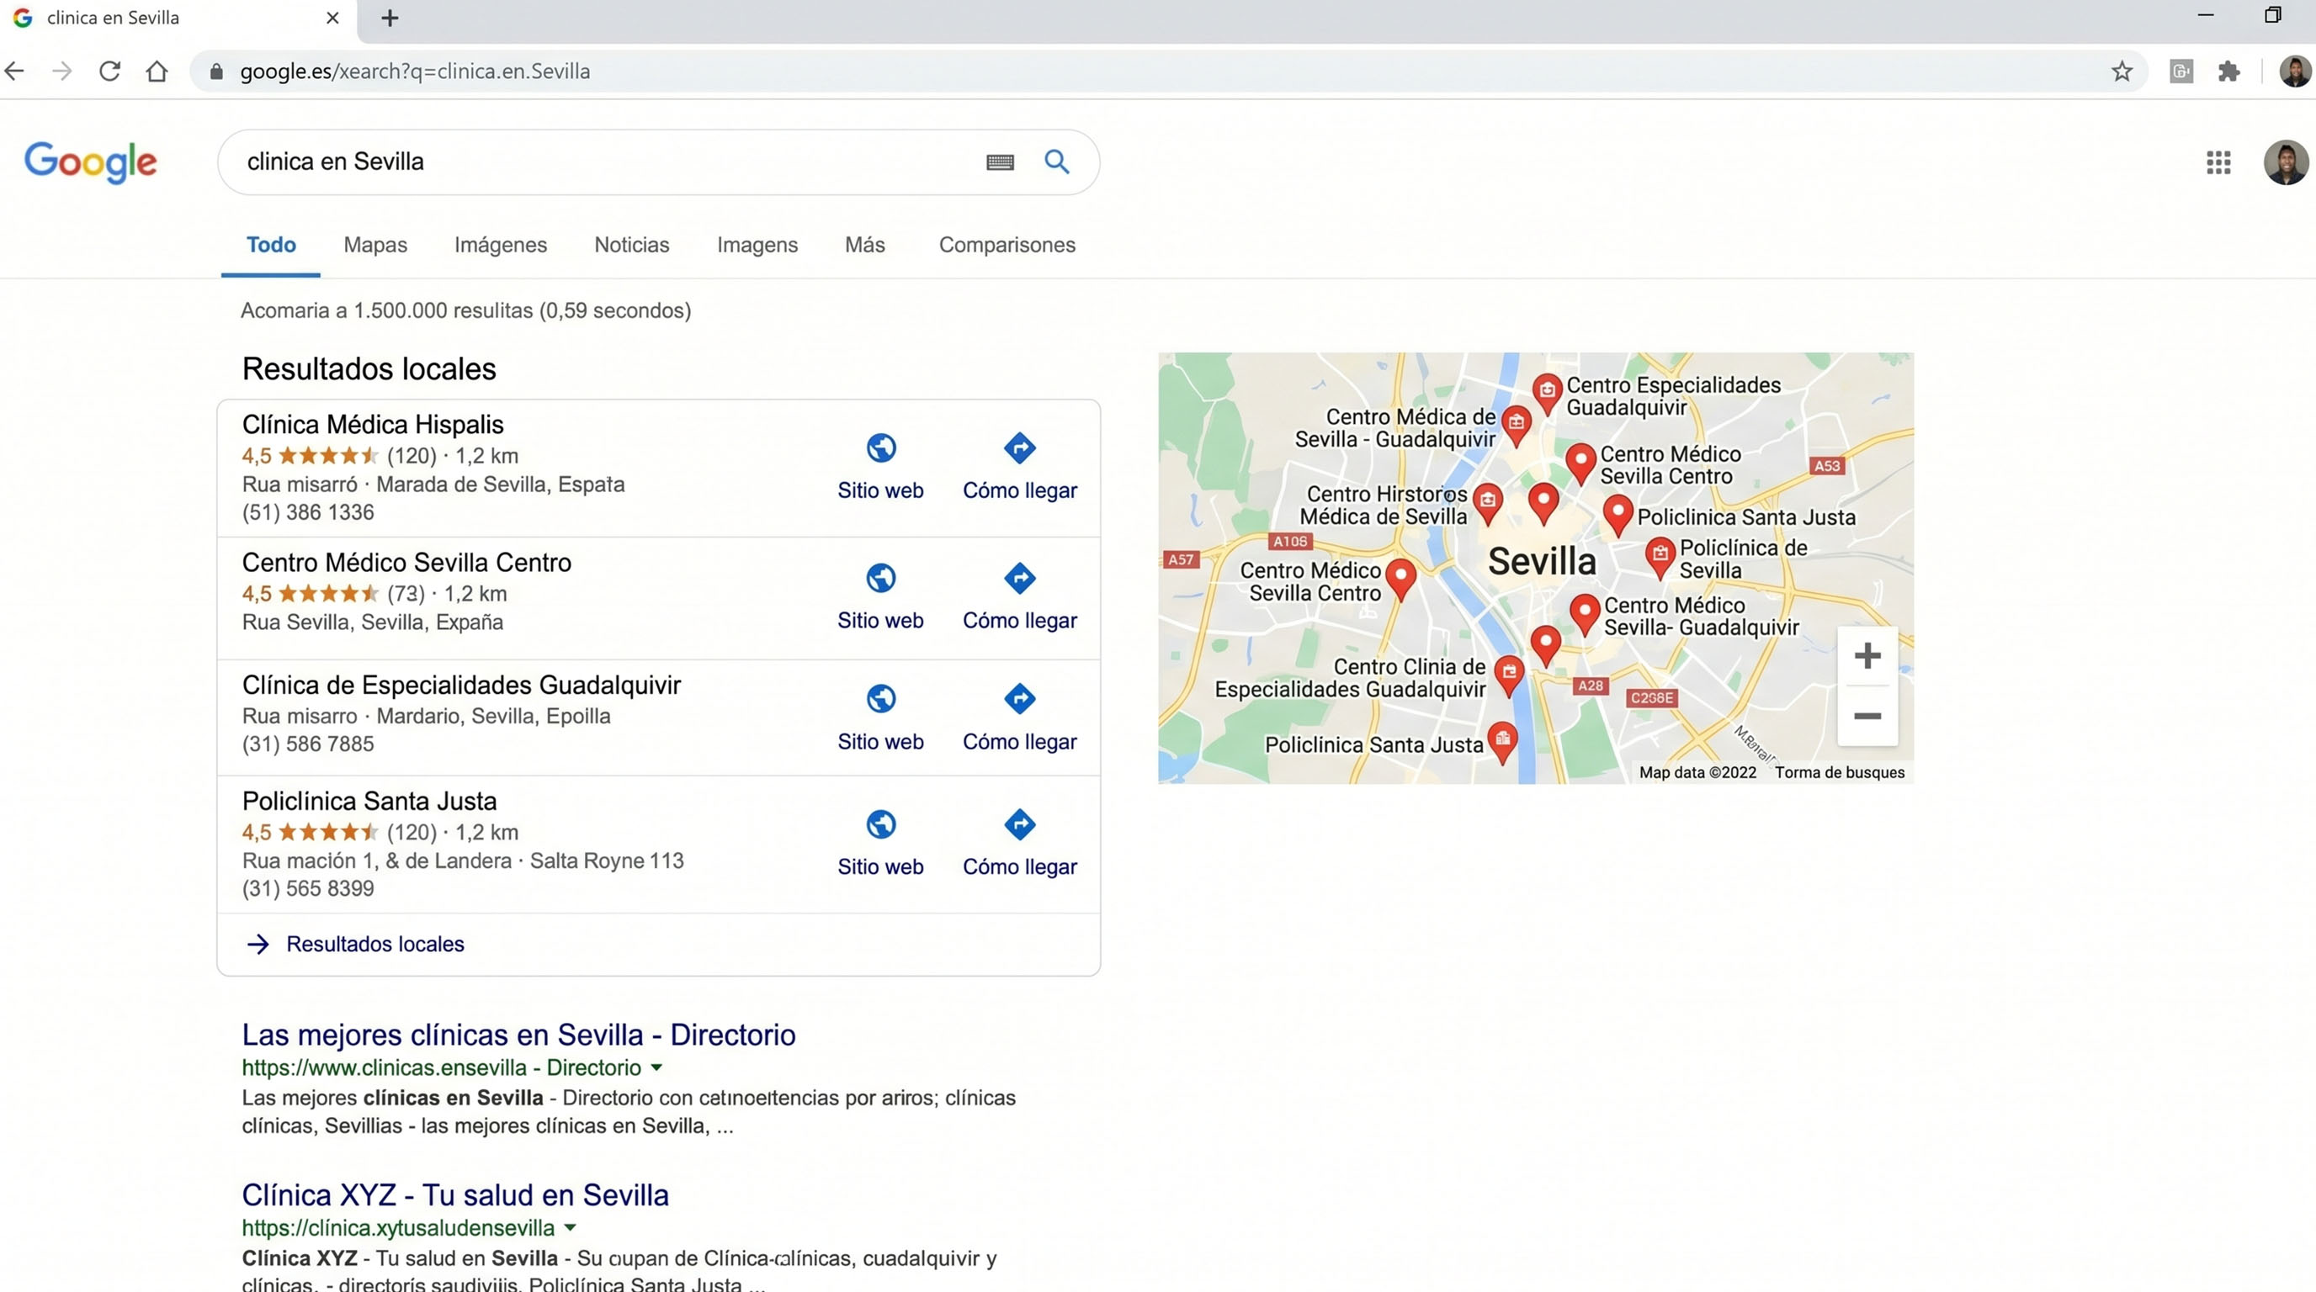Click the phone number (31) 586 7885
The image size is (2316, 1292).
point(307,744)
